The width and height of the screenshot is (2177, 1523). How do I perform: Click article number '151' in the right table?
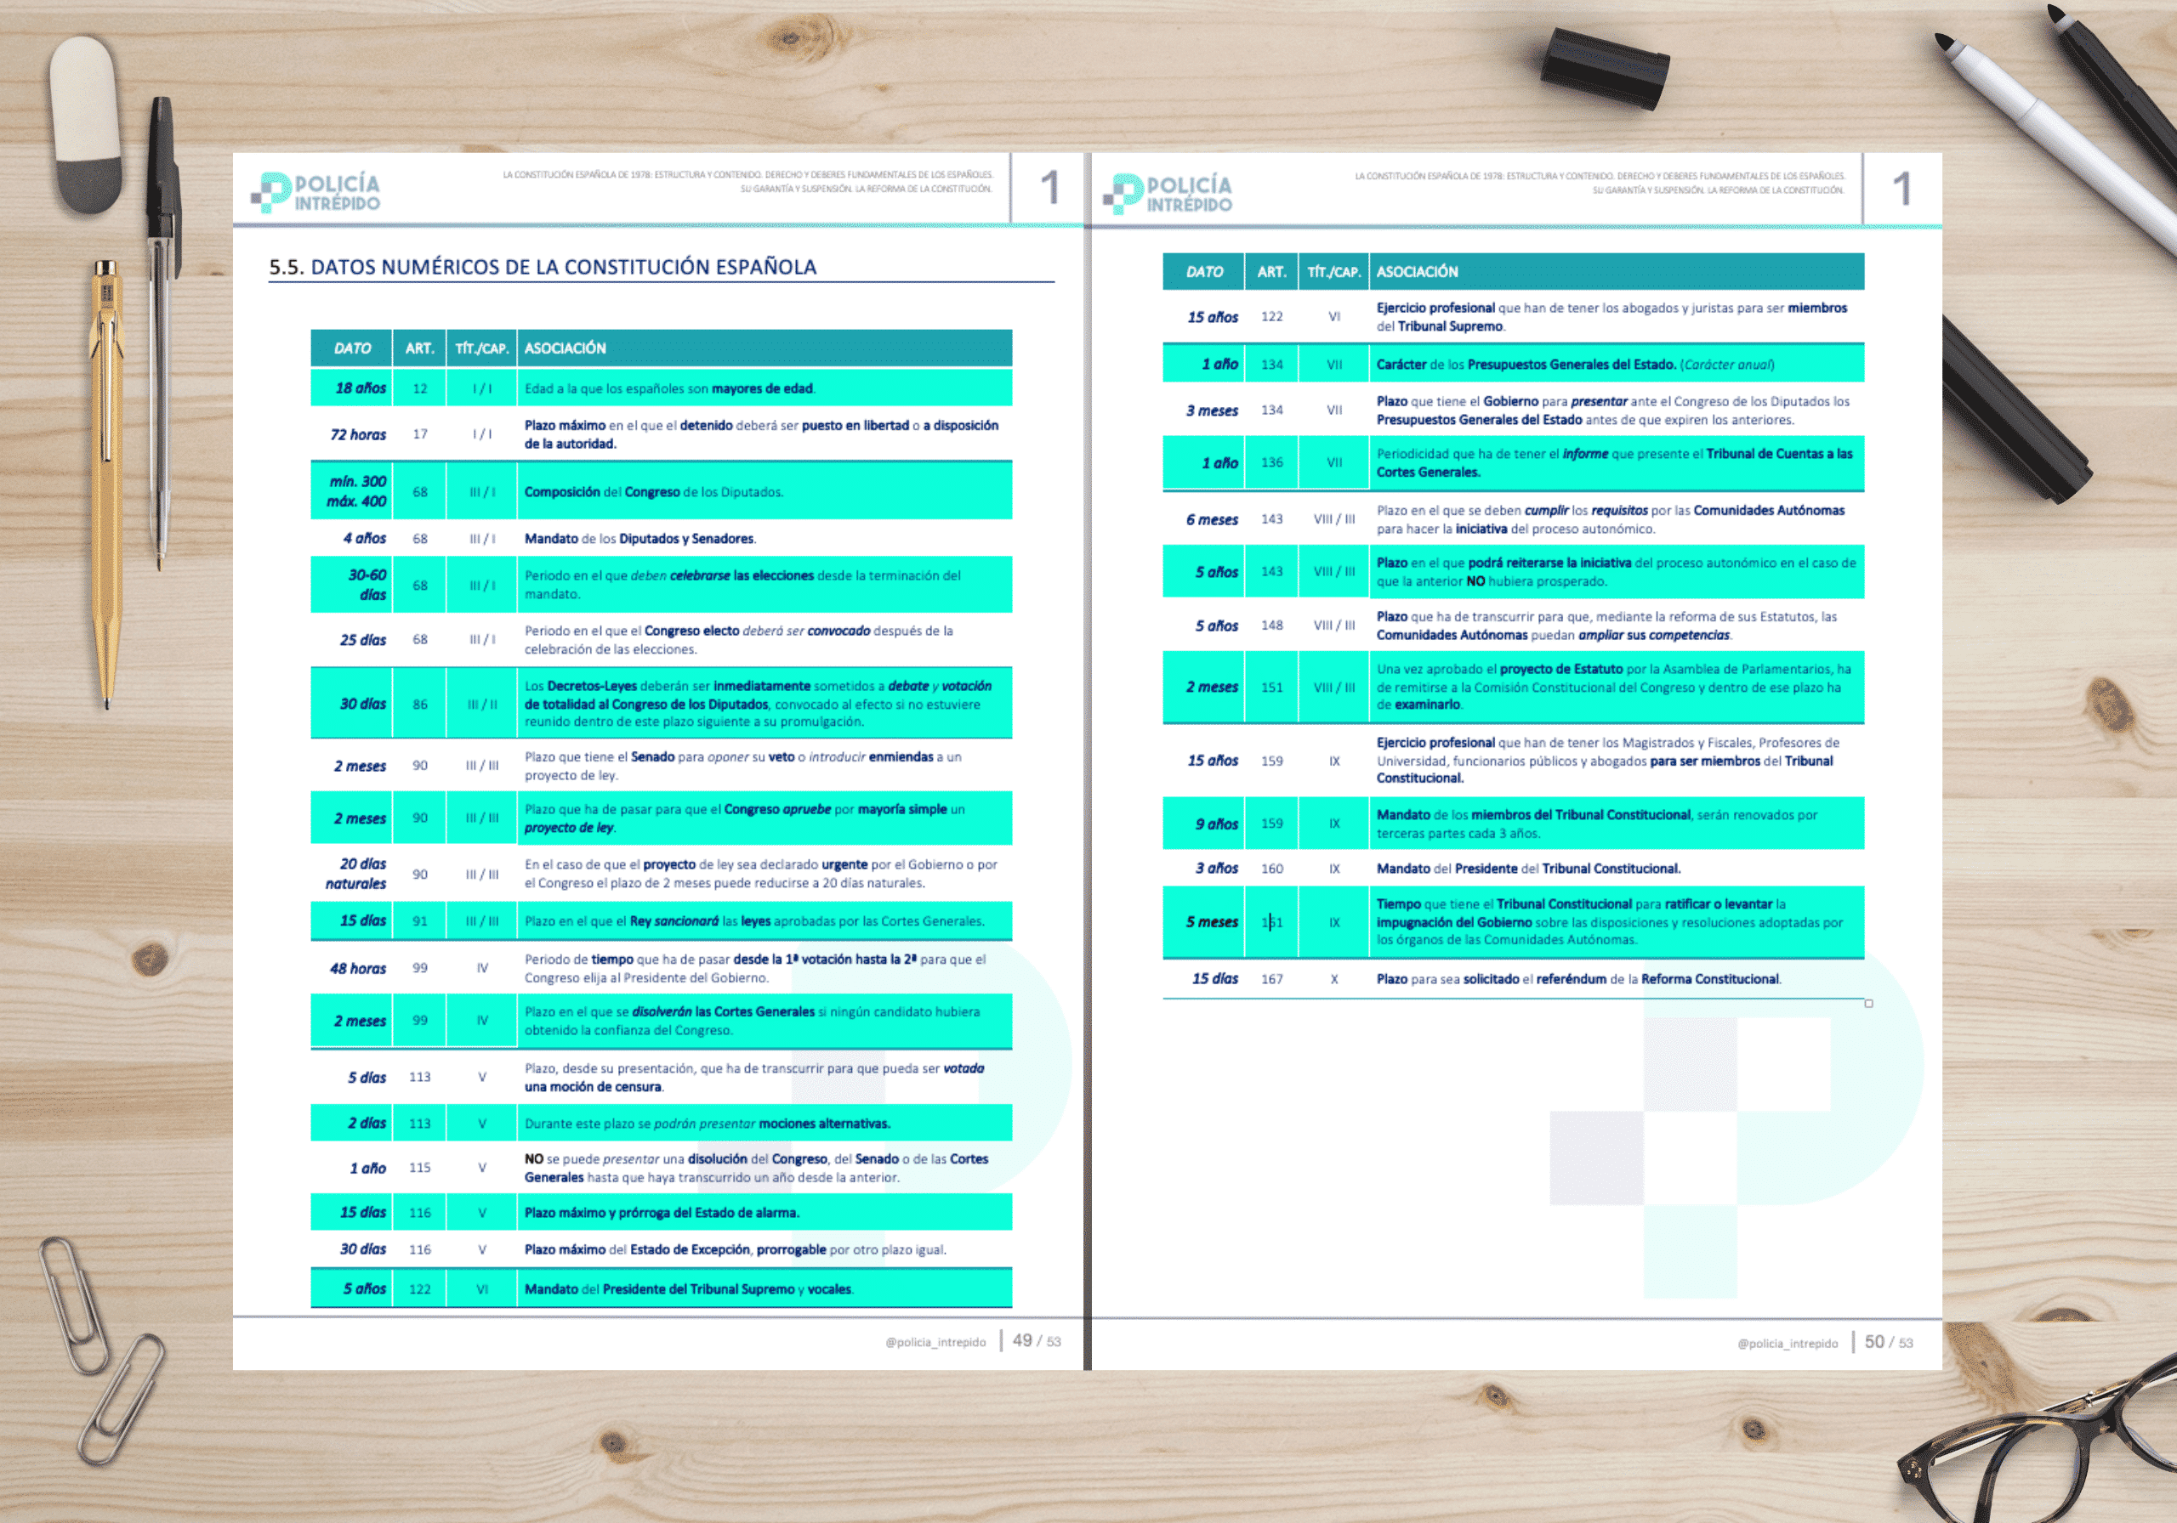click(1271, 687)
